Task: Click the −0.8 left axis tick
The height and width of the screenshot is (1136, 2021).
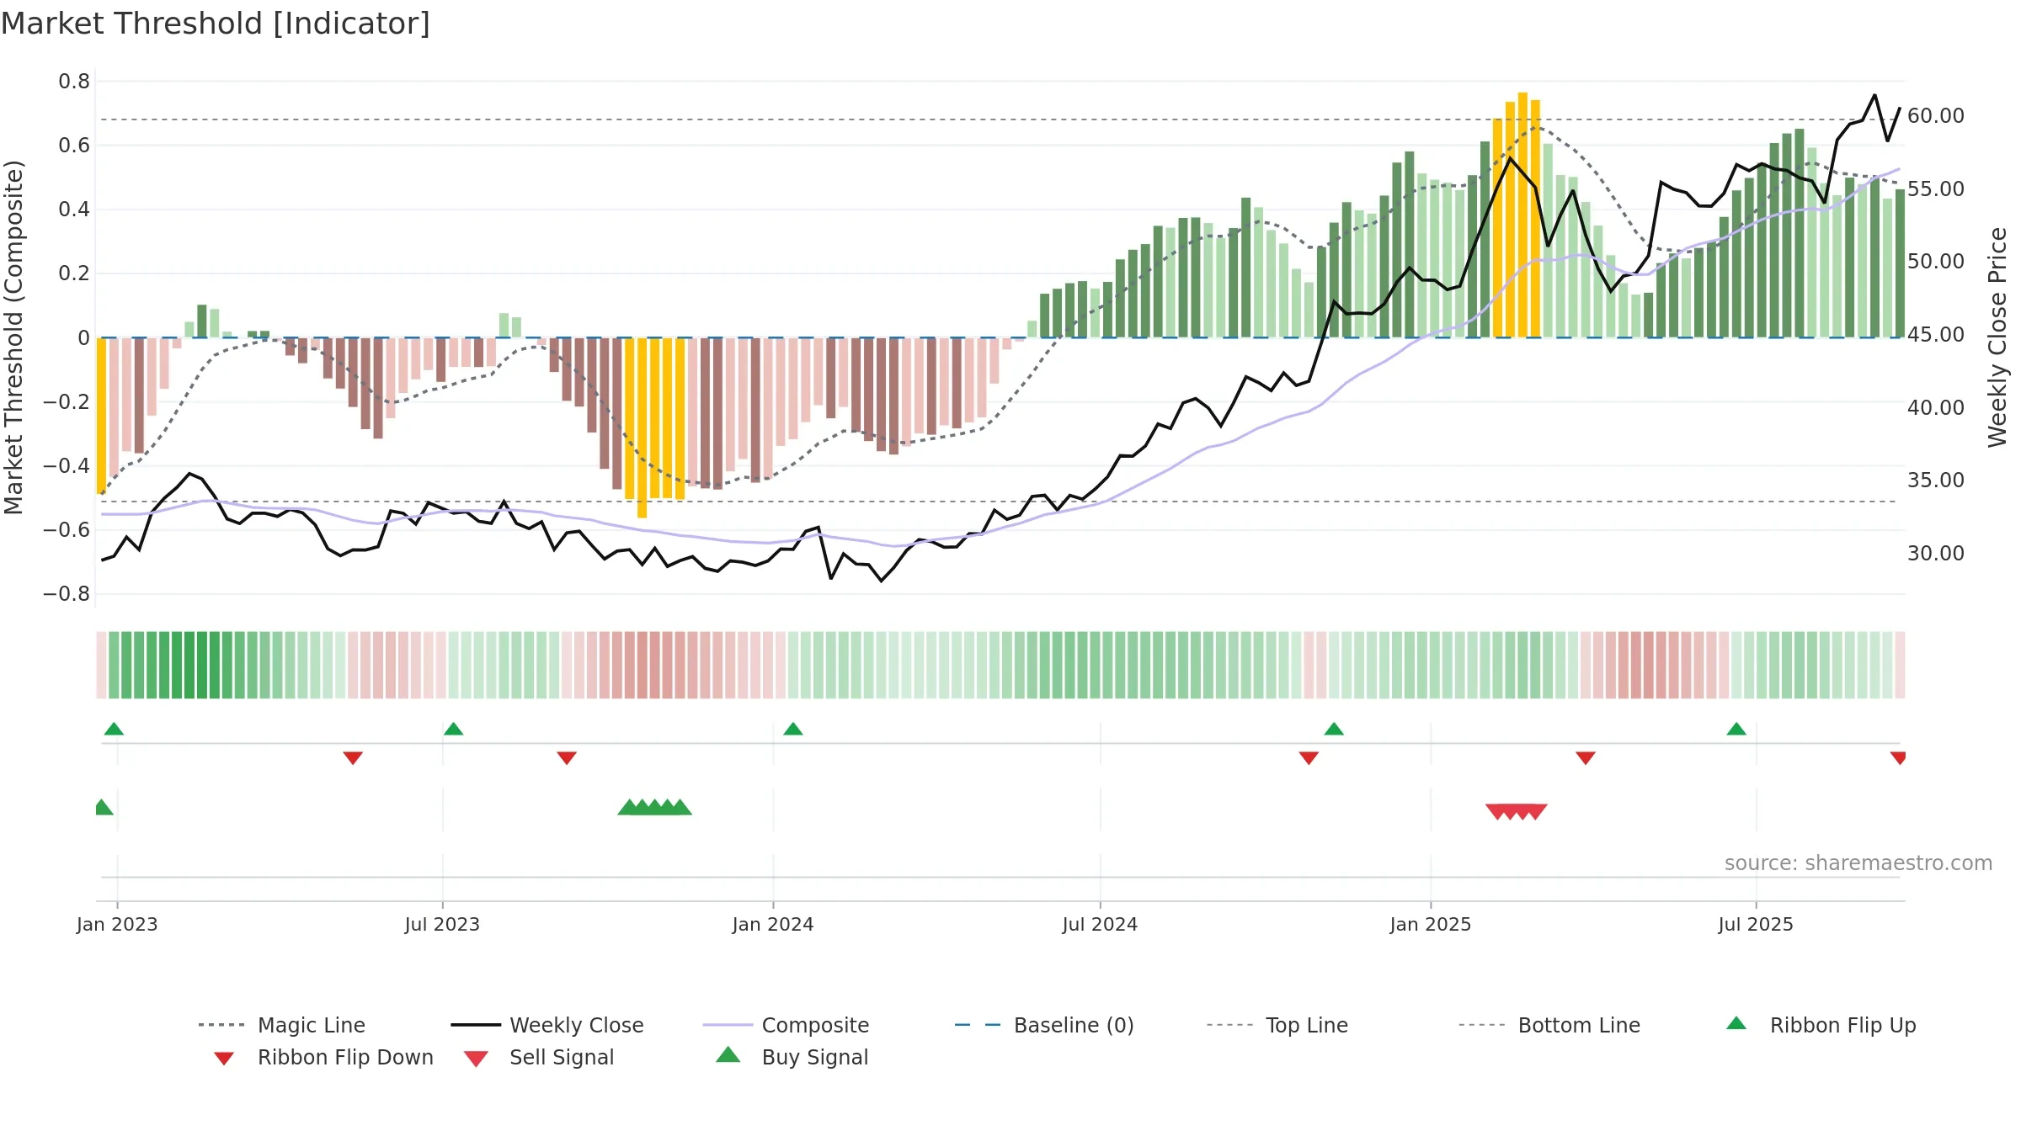Action: (67, 594)
